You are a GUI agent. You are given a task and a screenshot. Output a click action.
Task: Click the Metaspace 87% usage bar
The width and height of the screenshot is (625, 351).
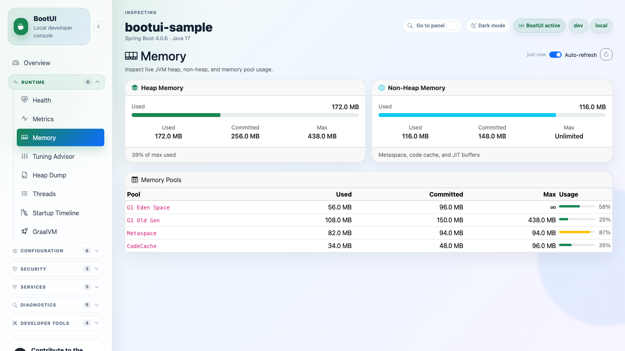click(x=577, y=232)
